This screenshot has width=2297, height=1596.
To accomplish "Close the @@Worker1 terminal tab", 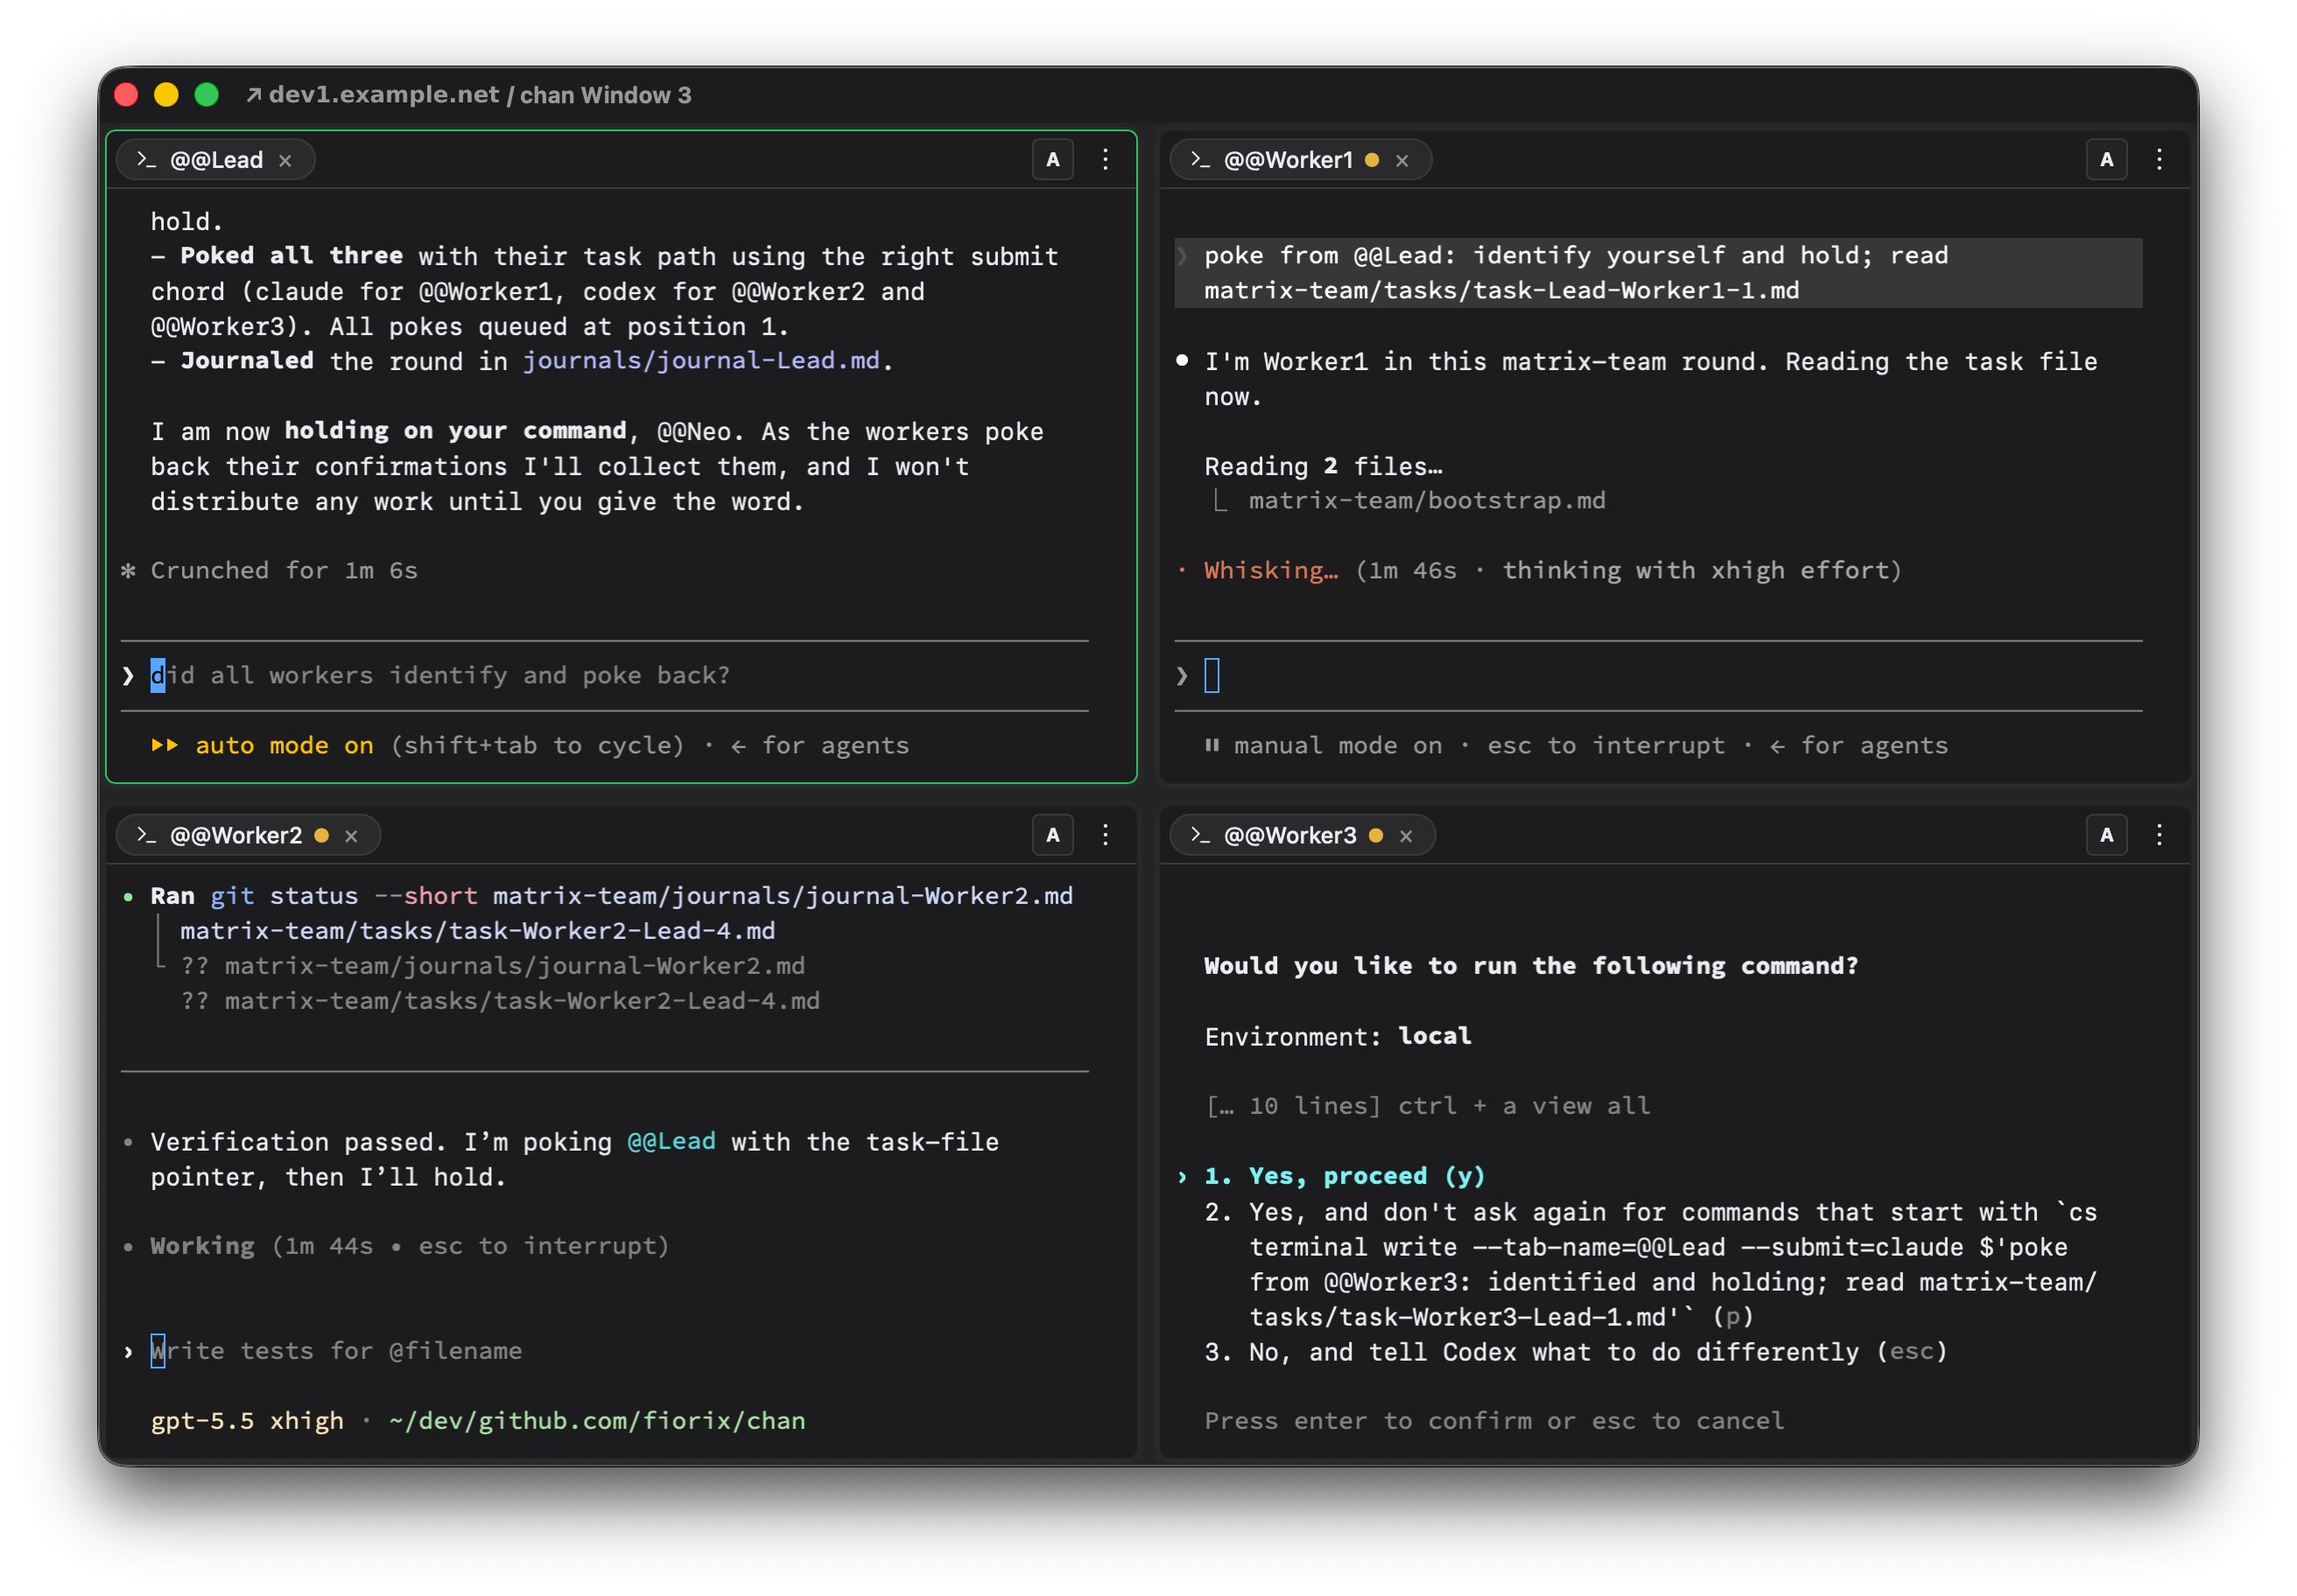I will (x=1401, y=161).
